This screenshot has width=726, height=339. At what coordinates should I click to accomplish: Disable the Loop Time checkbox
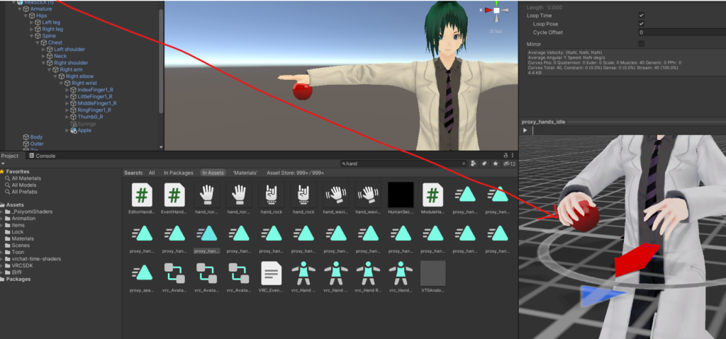tap(641, 16)
